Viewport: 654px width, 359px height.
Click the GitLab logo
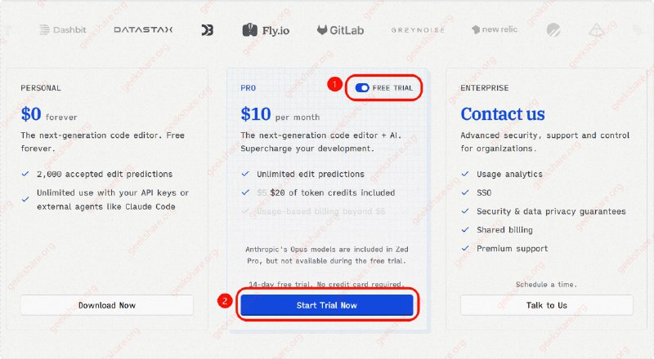click(x=340, y=30)
